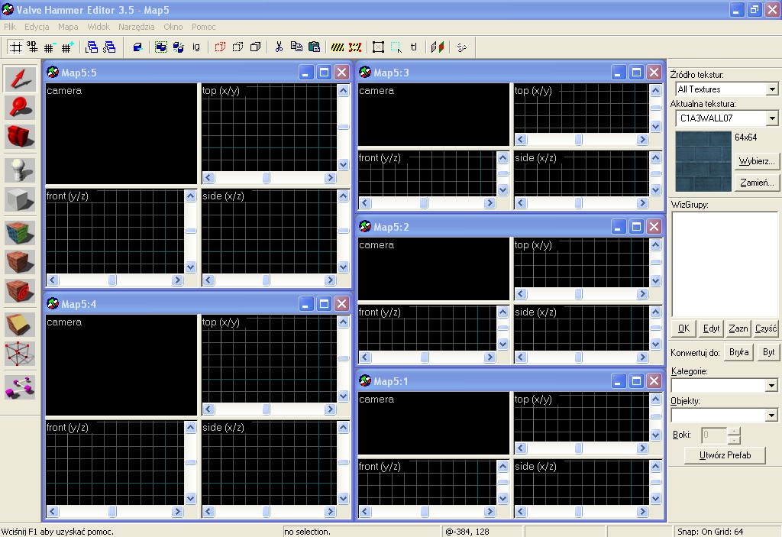The width and height of the screenshot is (782, 537).
Task: Click the Byt convert button
Action: pyautogui.click(x=768, y=352)
